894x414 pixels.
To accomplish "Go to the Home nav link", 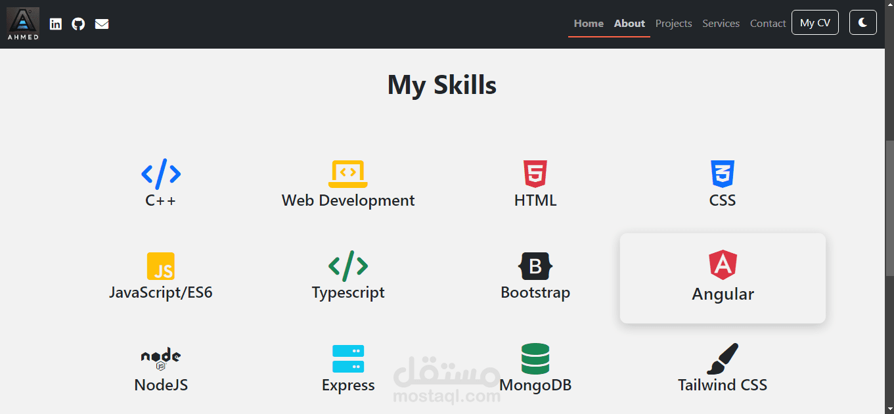I will (x=589, y=23).
